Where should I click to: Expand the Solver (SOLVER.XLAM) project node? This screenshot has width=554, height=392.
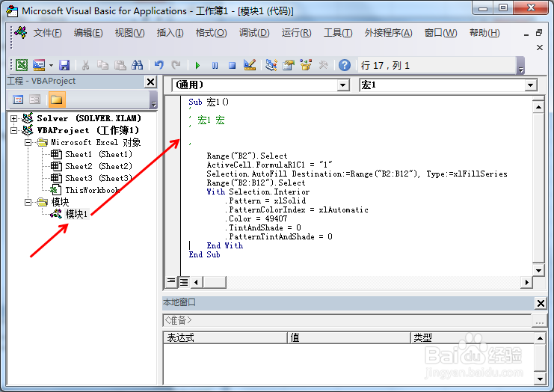(13, 118)
